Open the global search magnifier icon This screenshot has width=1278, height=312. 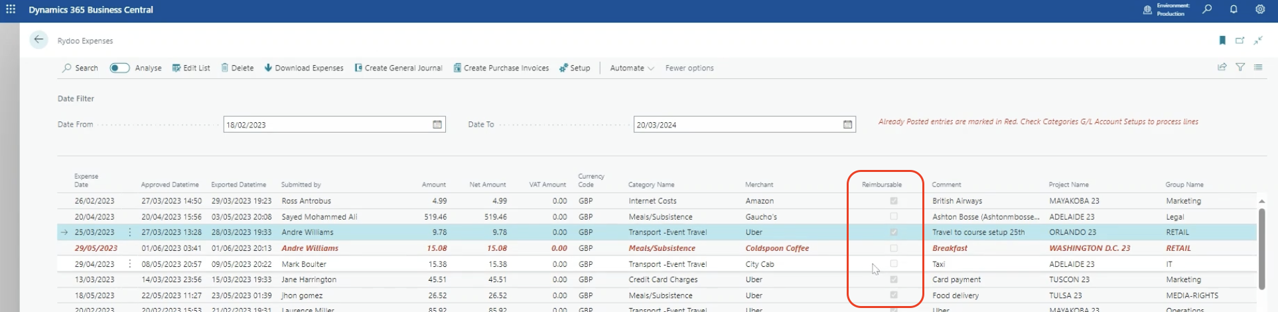[x=1207, y=9]
